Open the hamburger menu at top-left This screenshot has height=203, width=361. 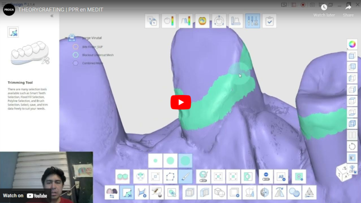tap(4, 4)
